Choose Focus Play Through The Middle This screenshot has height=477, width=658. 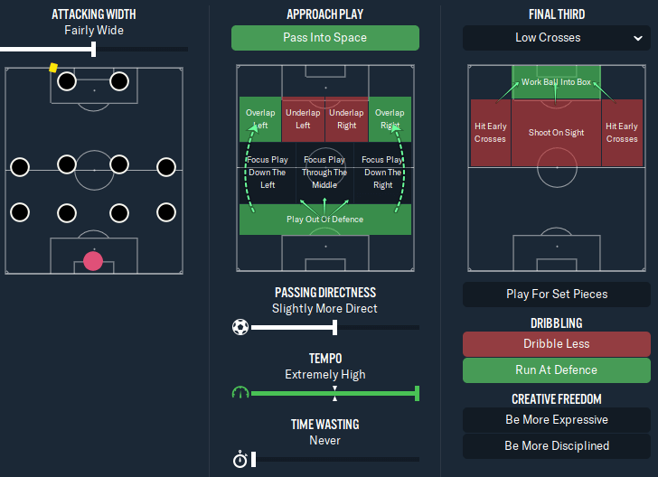point(324,173)
